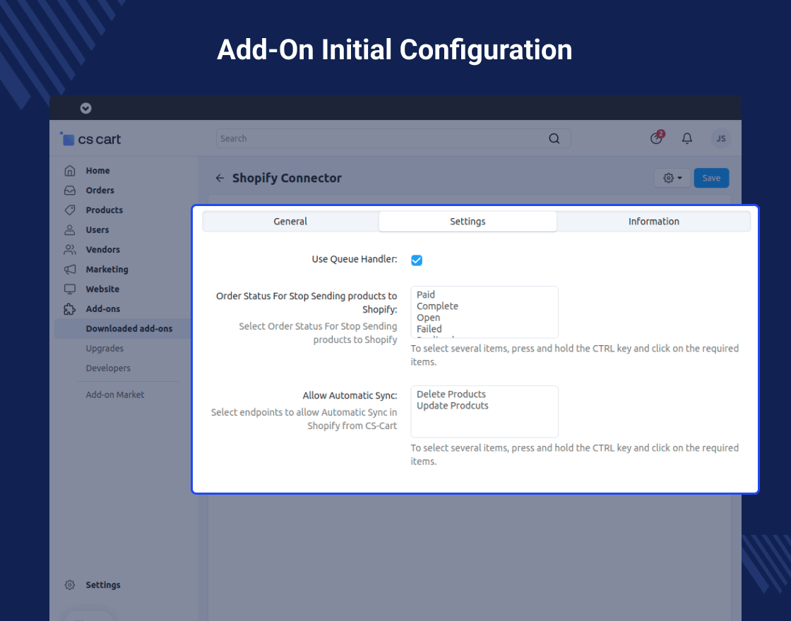Select Delete Products in sync list

click(x=451, y=394)
